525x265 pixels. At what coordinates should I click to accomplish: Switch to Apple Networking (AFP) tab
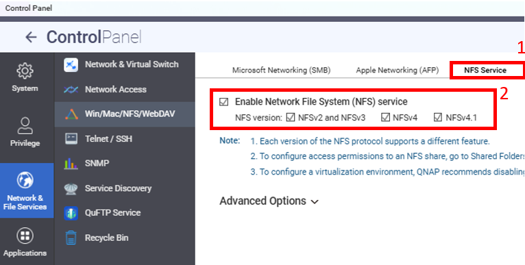point(398,71)
